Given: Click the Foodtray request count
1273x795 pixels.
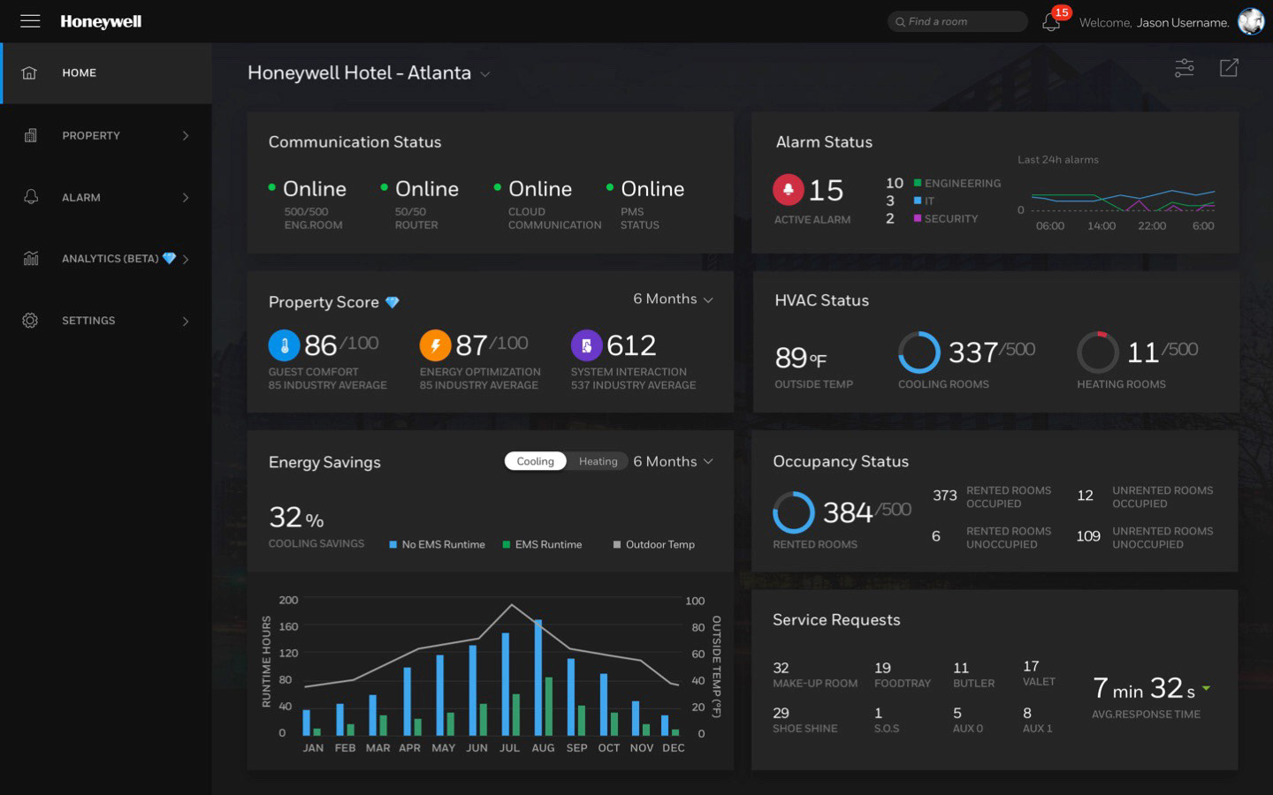Looking at the screenshot, I should pyautogui.click(x=882, y=668).
